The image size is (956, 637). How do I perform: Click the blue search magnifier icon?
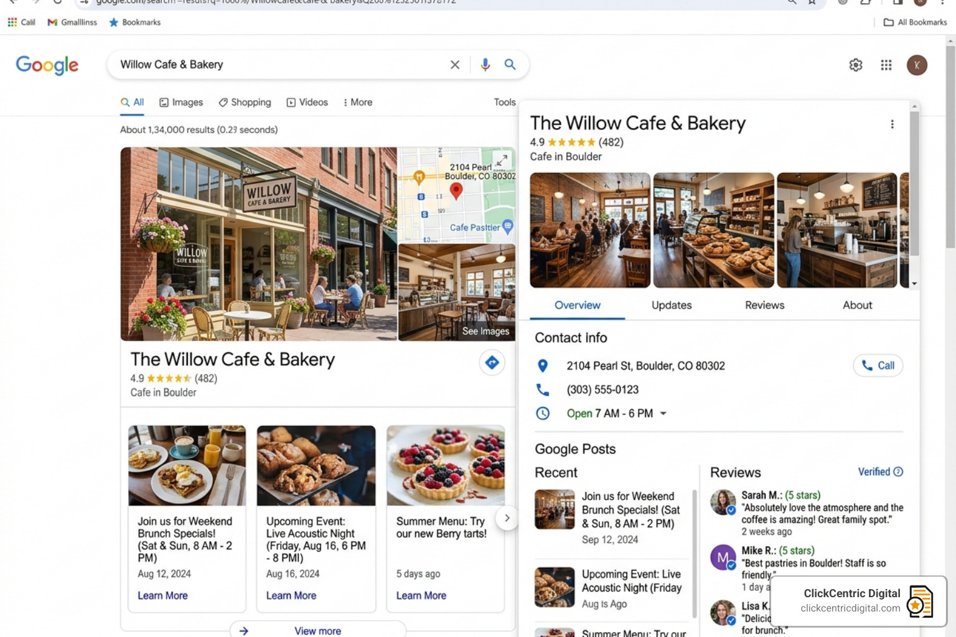pyautogui.click(x=510, y=64)
